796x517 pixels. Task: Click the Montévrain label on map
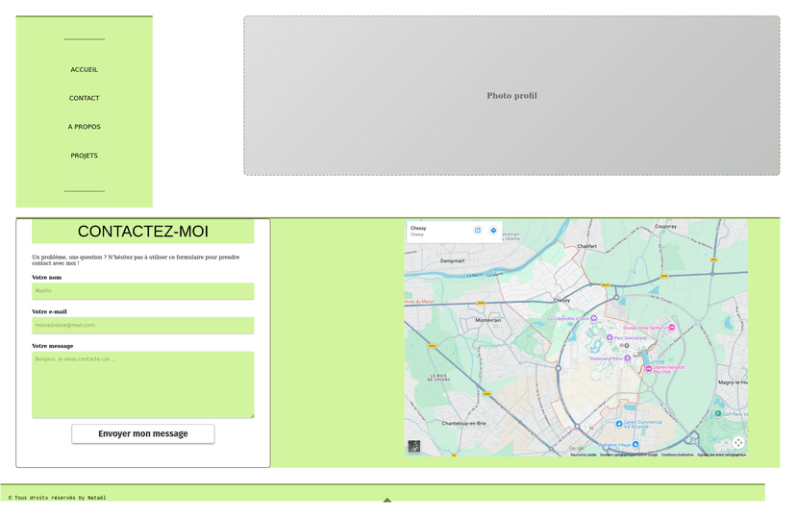488,320
